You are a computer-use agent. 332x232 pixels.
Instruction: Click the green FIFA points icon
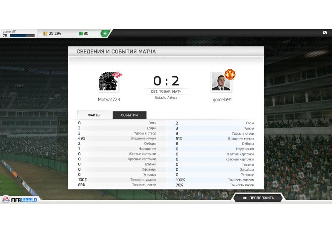pyautogui.click(x=81, y=33)
